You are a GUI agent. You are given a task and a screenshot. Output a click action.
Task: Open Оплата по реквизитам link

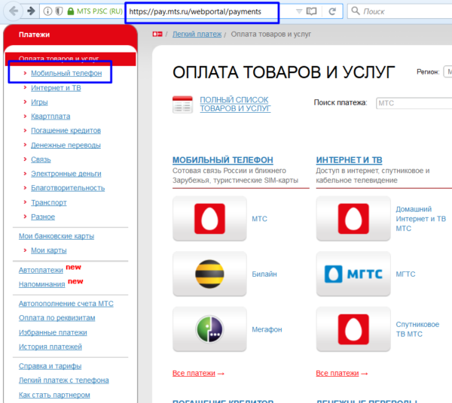[x=56, y=318]
